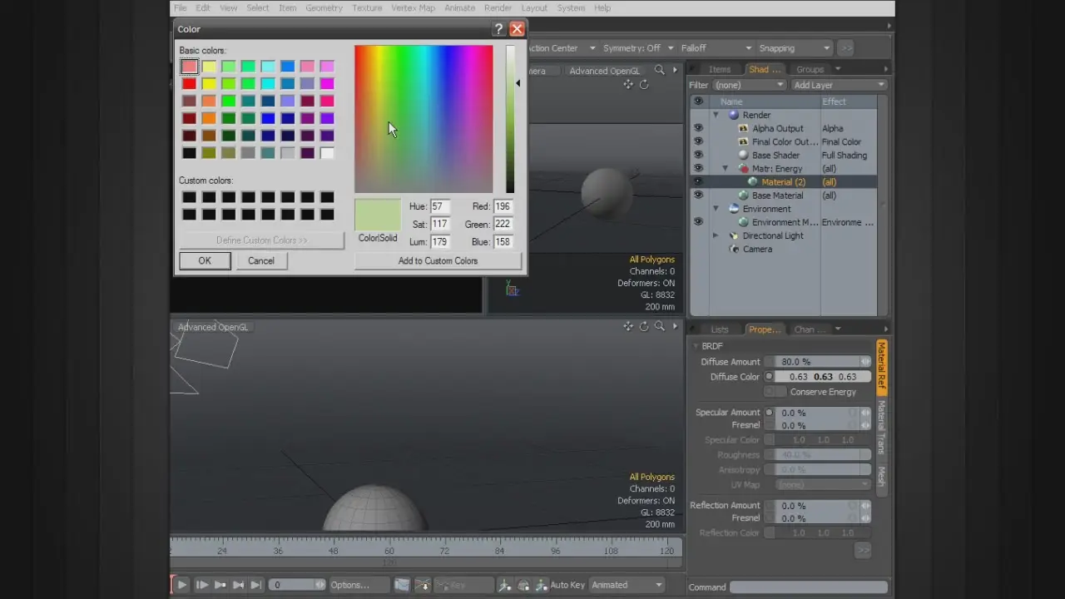1065x599 pixels.
Task: Hide the Alpha Output layer via its eye icon
Action: pos(698,128)
